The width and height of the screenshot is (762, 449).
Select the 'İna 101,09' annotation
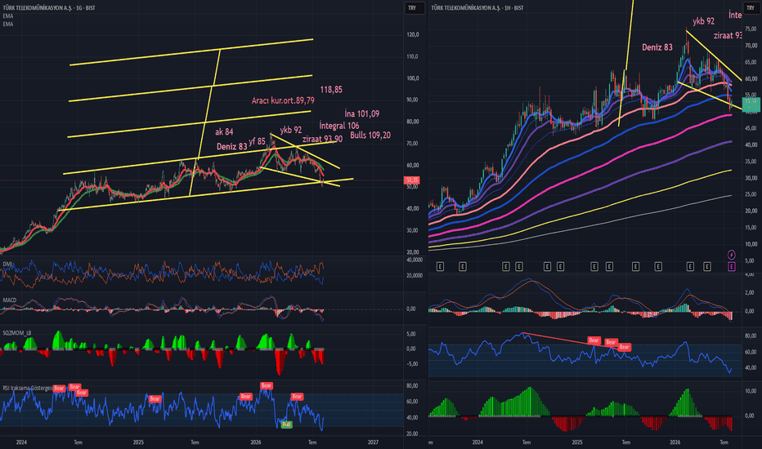point(361,113)
